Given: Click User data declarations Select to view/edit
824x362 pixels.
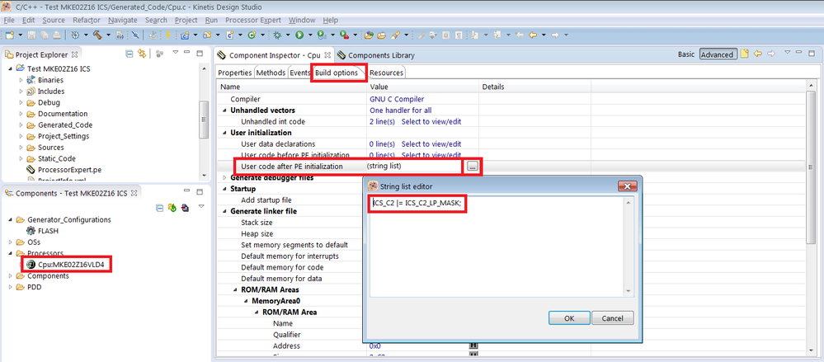Looking at the screenshot, I should tap(431, 144).
